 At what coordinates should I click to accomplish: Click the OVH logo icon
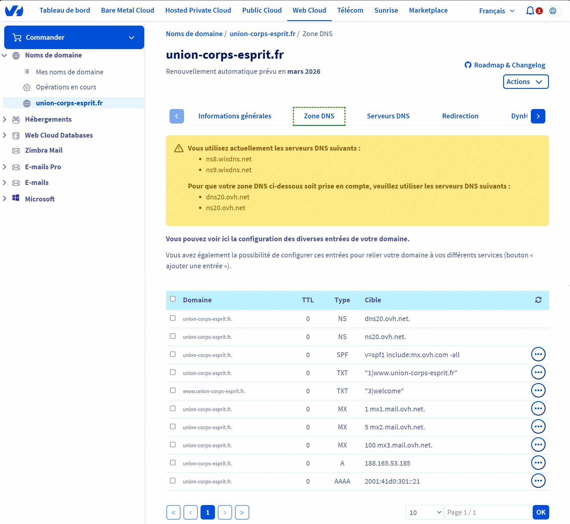click(x=14, y=11)
